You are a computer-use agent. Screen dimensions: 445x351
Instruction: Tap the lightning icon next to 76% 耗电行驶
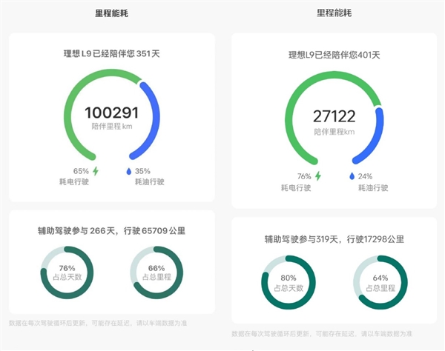click(318, 176)
